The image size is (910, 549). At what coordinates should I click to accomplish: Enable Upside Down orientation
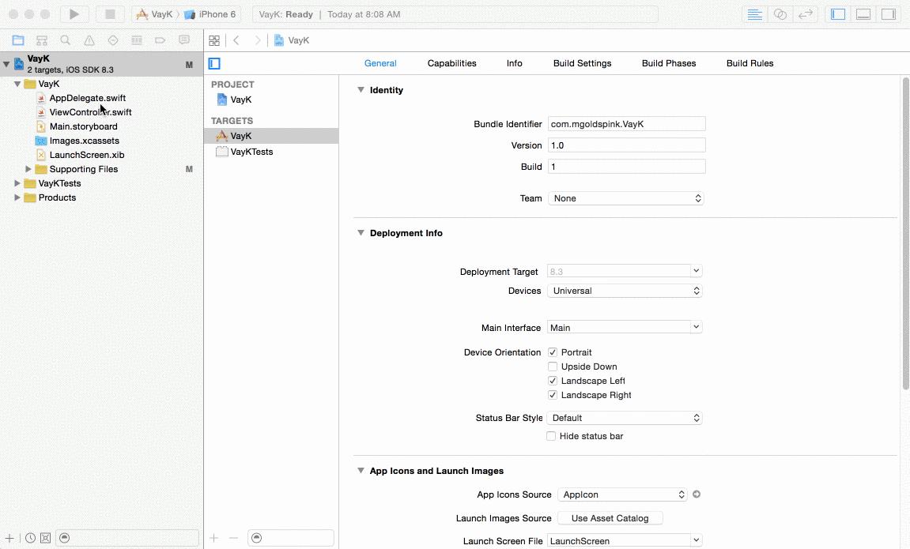pos(553,367)
